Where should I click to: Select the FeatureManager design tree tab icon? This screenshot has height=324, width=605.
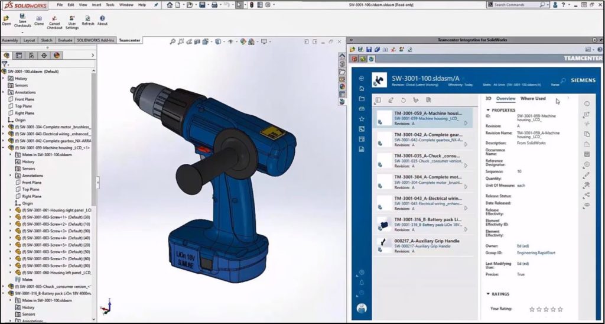pos(6,55)
